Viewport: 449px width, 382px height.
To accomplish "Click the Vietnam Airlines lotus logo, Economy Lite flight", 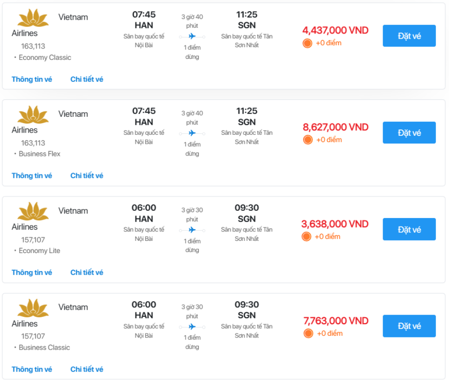I will click(x=33, y=211).
